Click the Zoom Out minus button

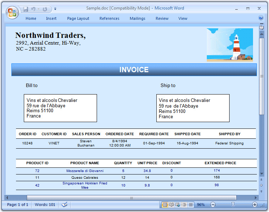(213, 205)
